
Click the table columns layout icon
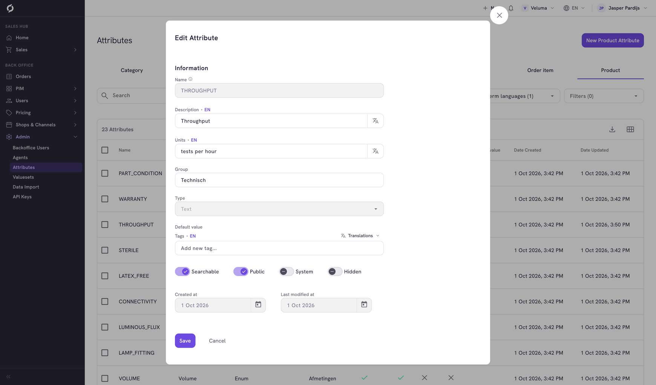tap(630, 129)
